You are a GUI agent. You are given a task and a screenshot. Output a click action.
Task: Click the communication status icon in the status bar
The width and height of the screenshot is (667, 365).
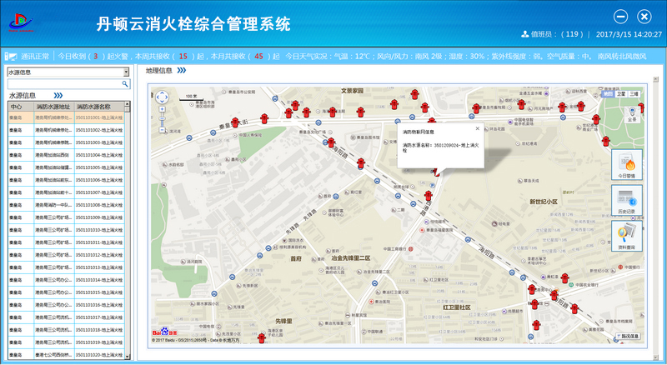point(11,56)
